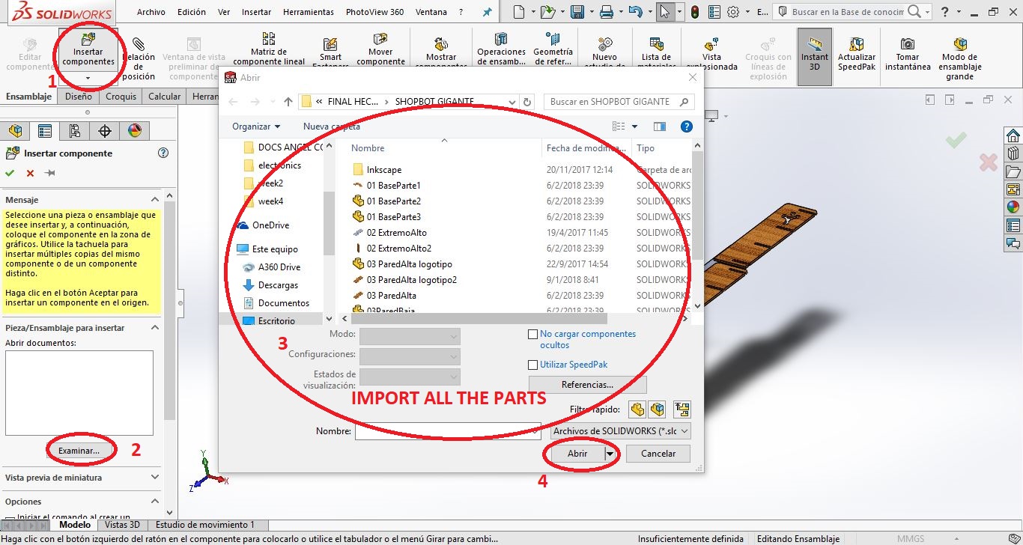Switch to the FeatureManager design tree icon

(x=15, y=131)
